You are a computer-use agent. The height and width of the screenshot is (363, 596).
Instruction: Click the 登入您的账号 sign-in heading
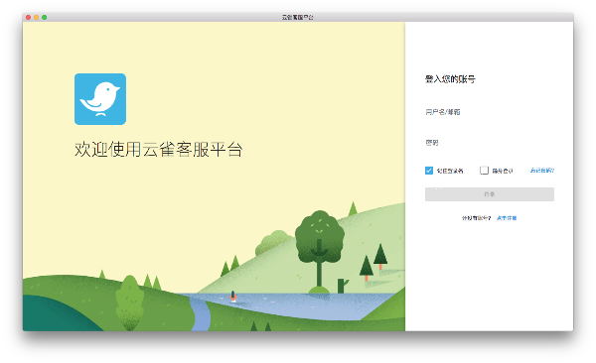[450, 79]
